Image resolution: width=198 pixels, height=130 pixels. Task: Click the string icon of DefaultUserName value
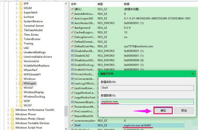(x=72, y=46)
